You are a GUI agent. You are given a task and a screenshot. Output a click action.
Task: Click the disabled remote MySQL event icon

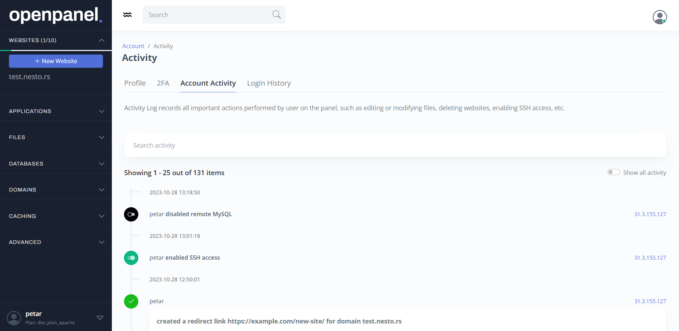point(131,214)
